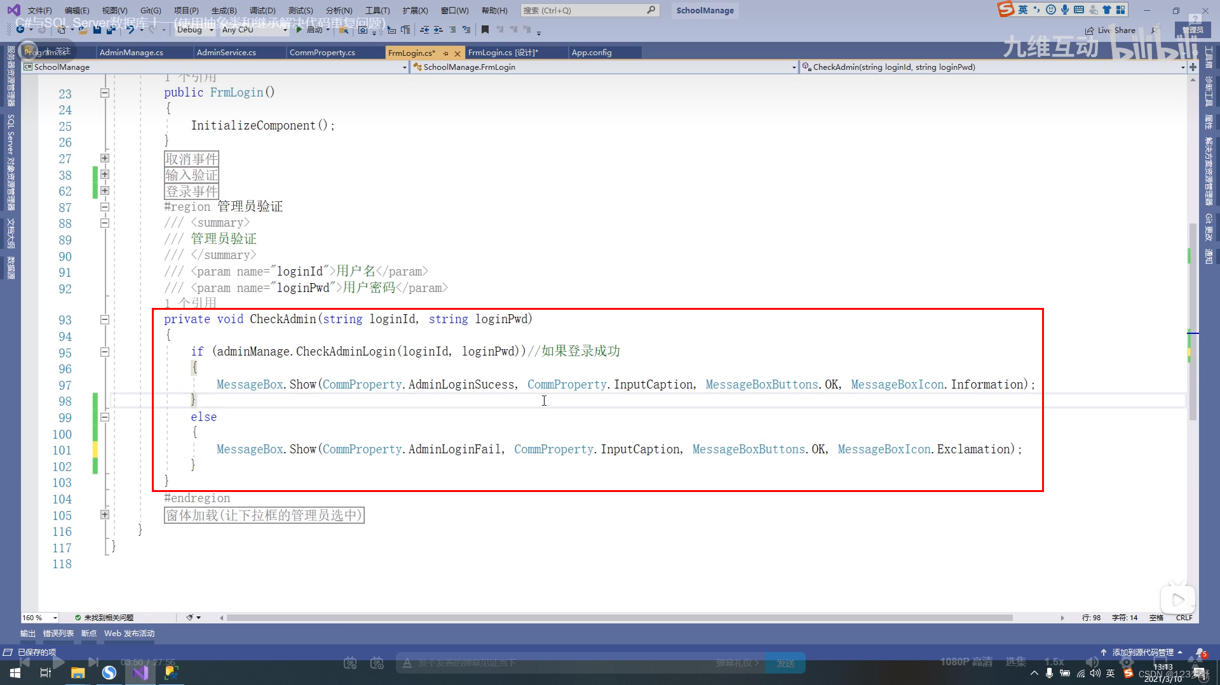Click the split editor icon above scrollbar
Viewport: 1220px width, 685px height.
click(x=1193, y=67)
